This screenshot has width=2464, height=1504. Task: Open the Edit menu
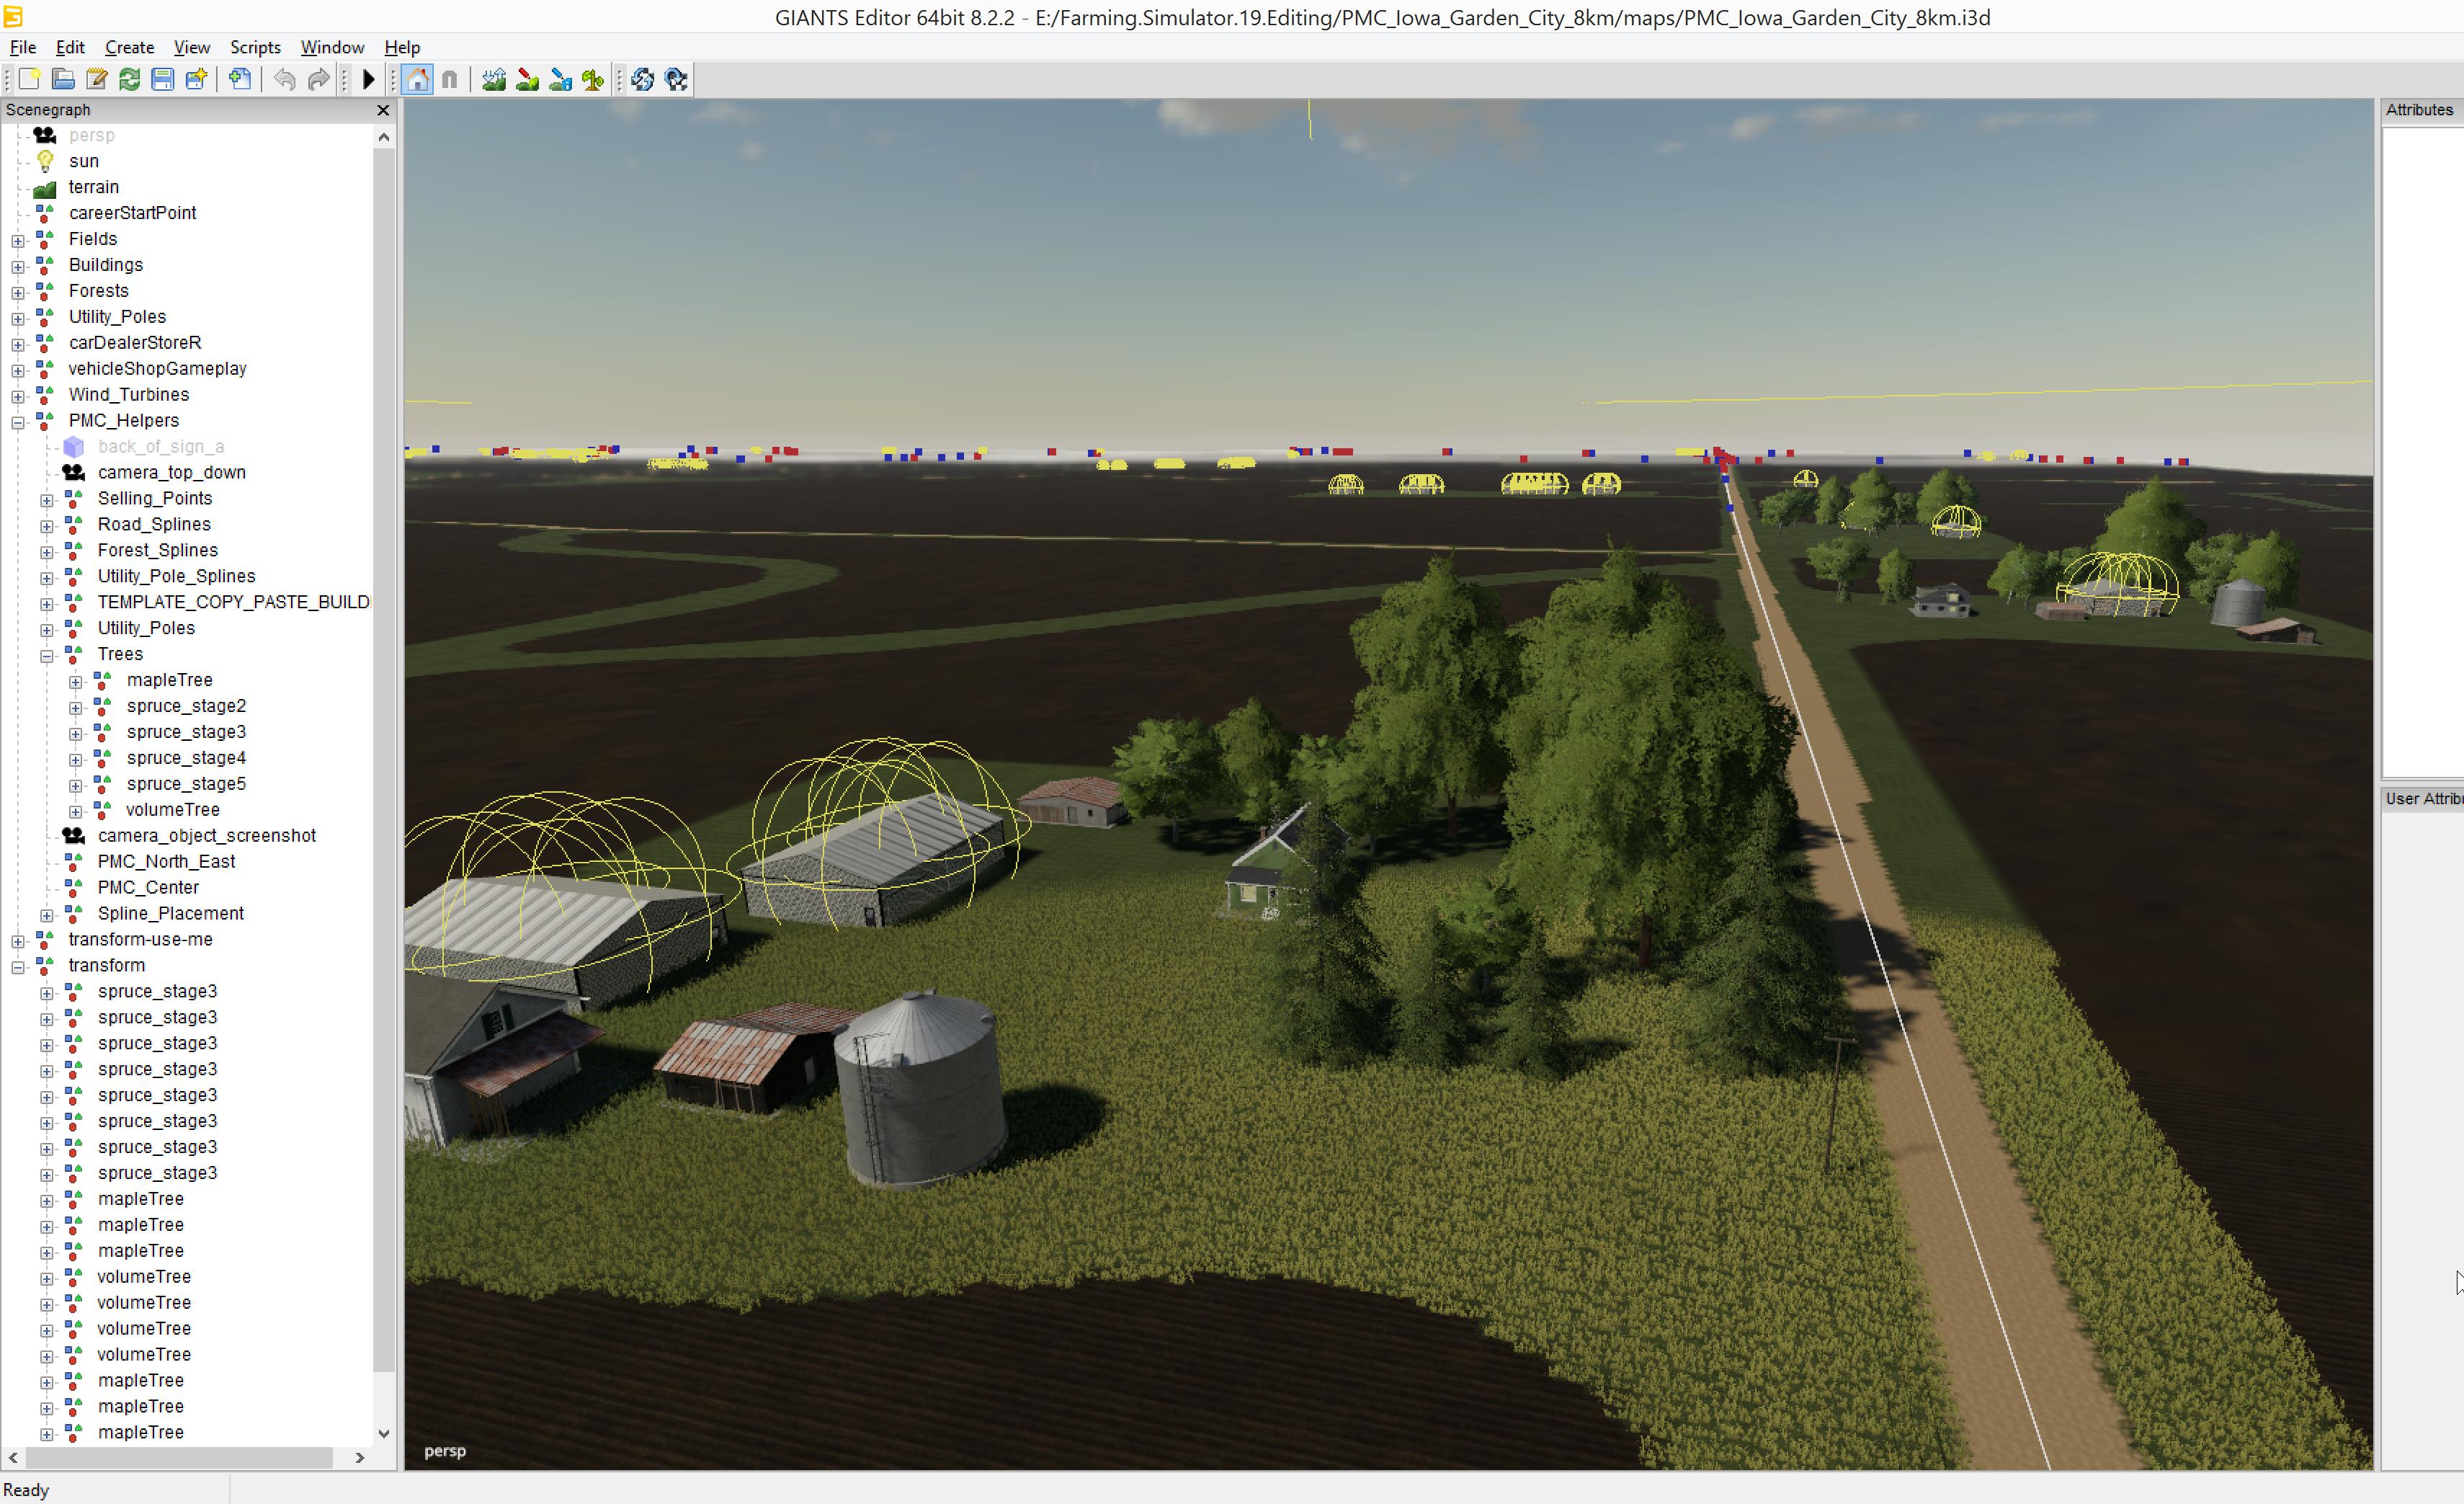coord(70,47)
